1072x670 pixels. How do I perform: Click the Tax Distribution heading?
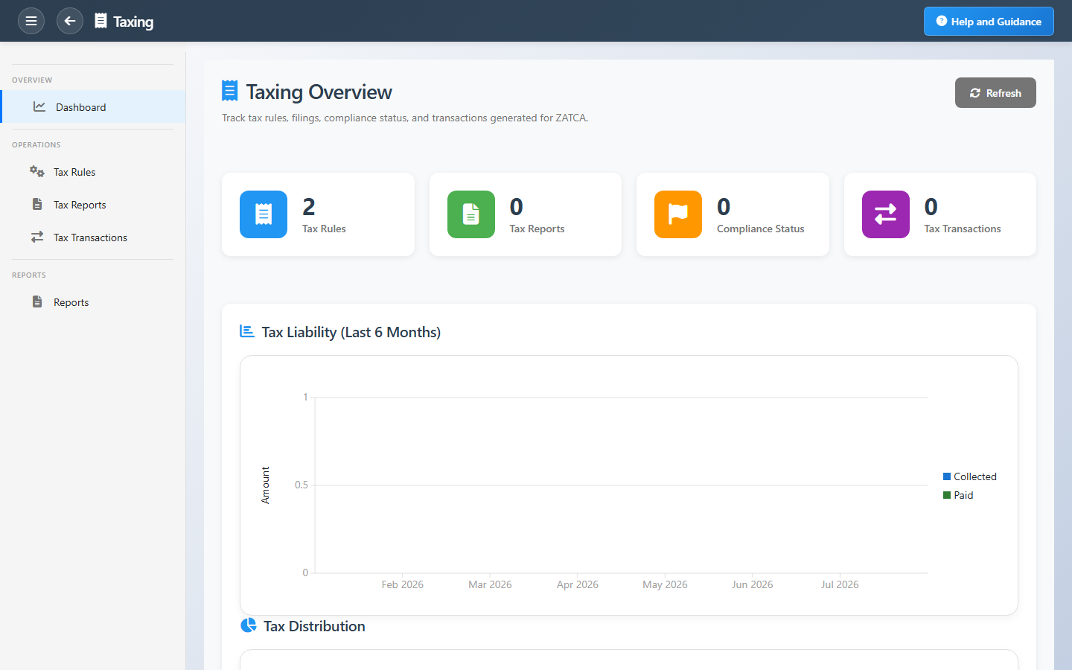coord(314,626)
